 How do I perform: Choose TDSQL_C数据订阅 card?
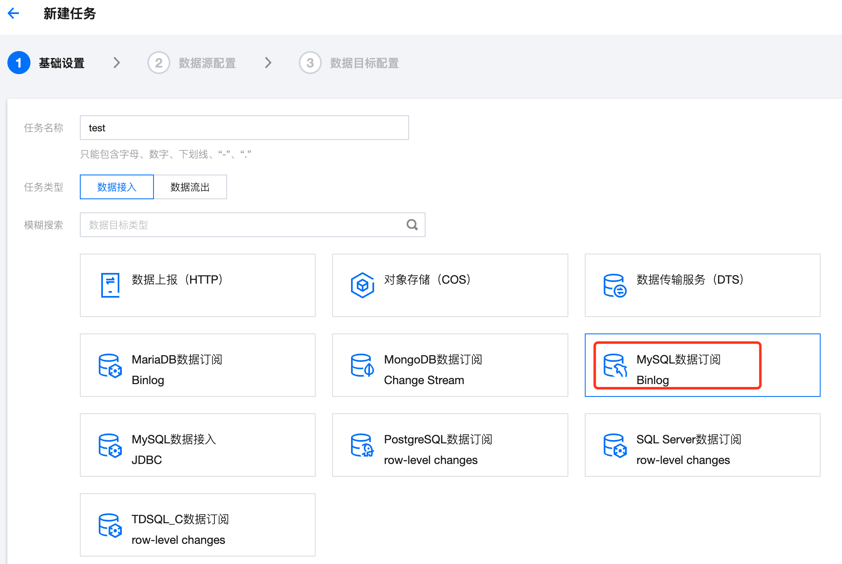click(198, 525)
